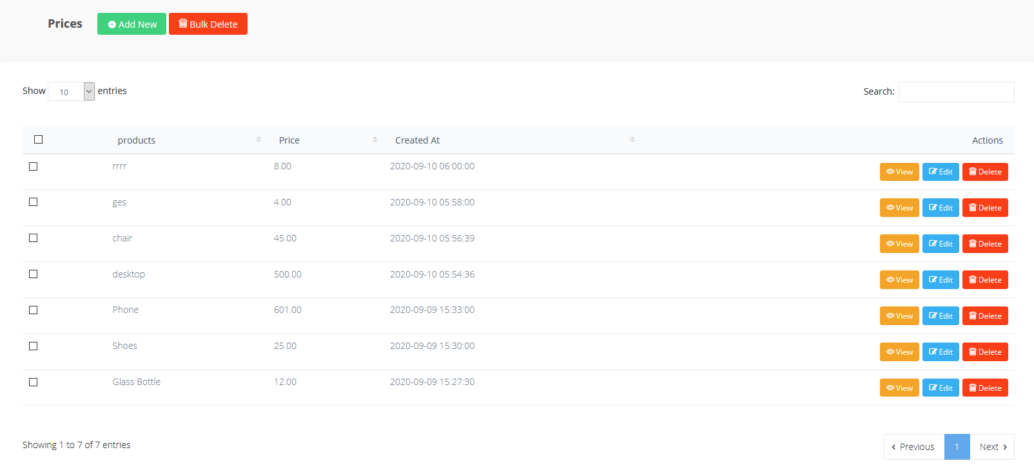The image size is (1034, 470).
Task: Edit the chair price entry
Action: pyautogui.click(x=941, y=244)
